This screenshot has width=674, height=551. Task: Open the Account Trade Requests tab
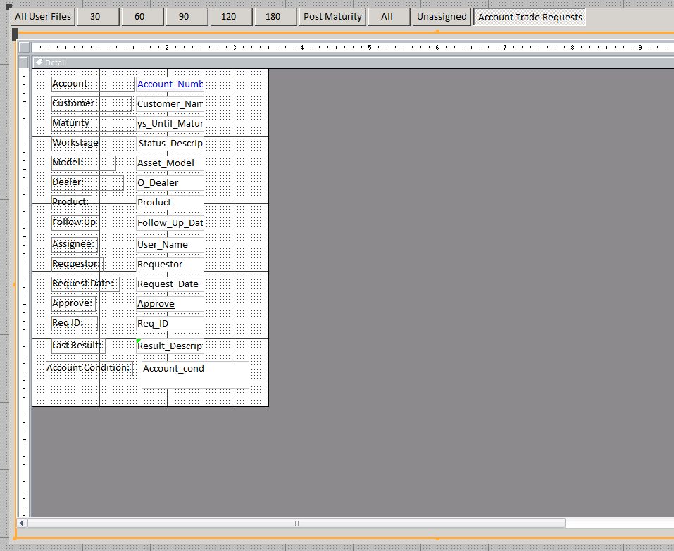point(530,17)
